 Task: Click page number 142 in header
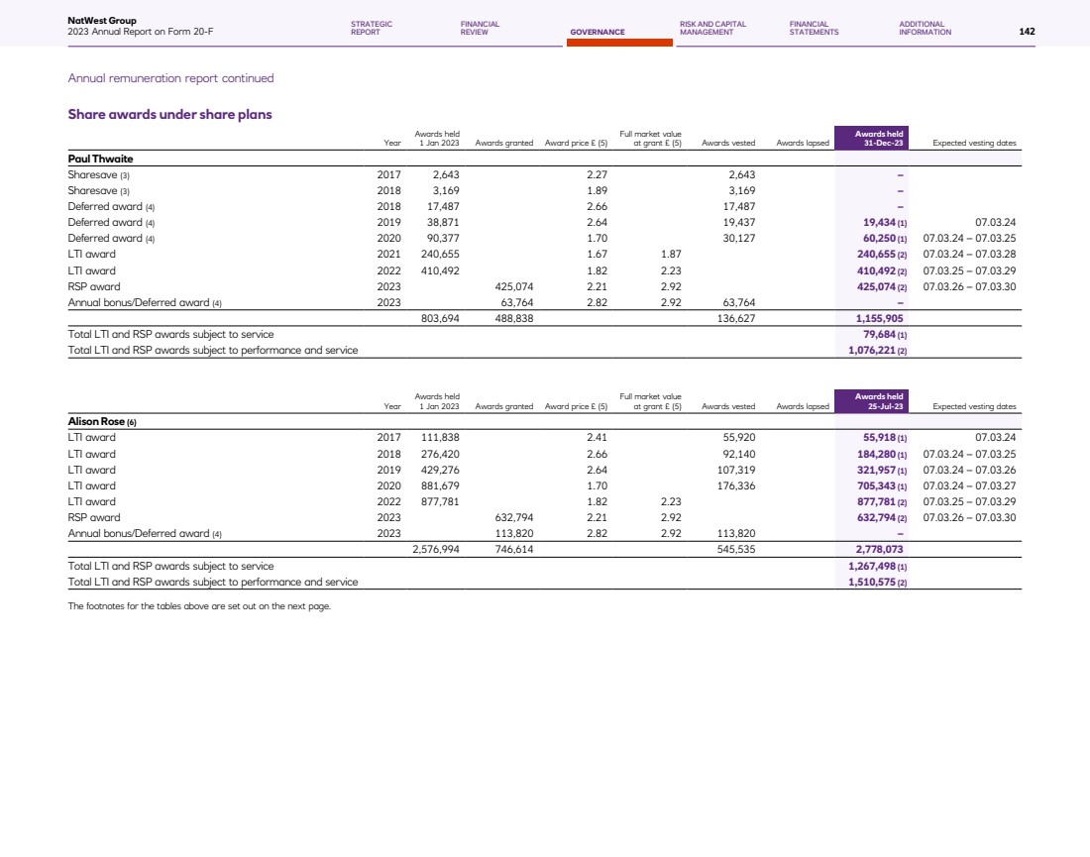point(1027,32)
